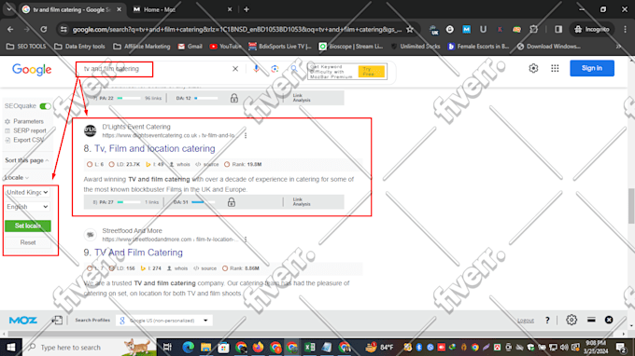
Task: Click Logout in MozBar
Action: [x=526, y=321]
